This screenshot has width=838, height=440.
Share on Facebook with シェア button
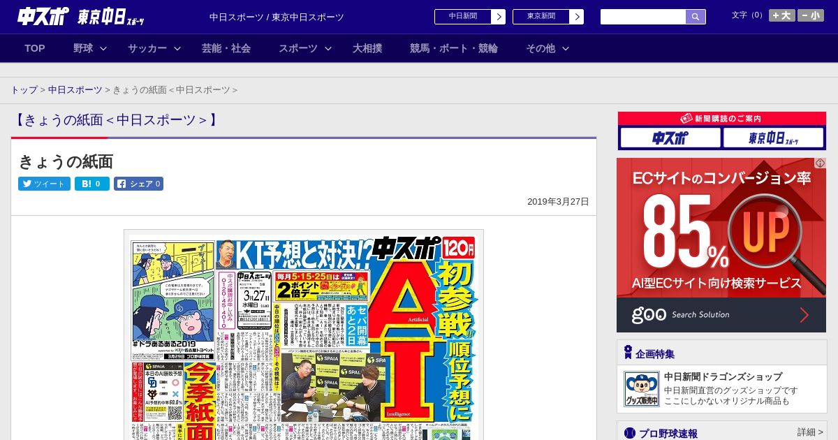pos(138,184)
